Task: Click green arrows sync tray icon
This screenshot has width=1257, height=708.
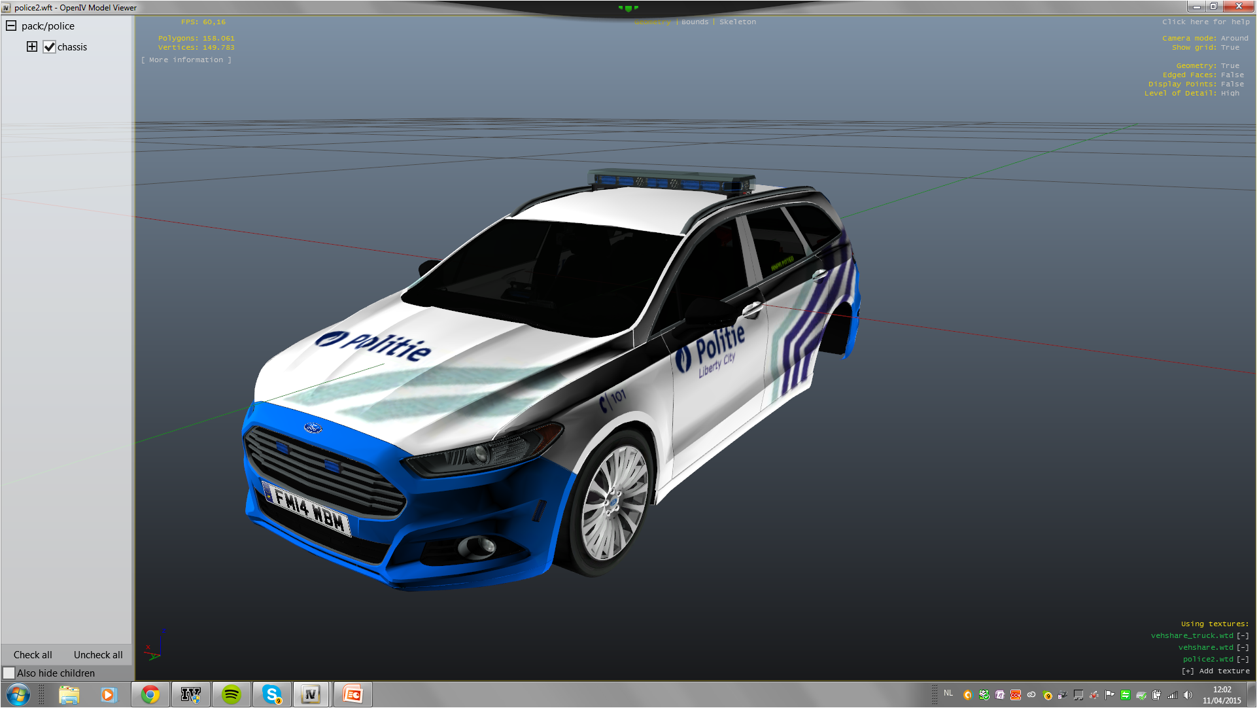Action: click(x=1126, y=695)
